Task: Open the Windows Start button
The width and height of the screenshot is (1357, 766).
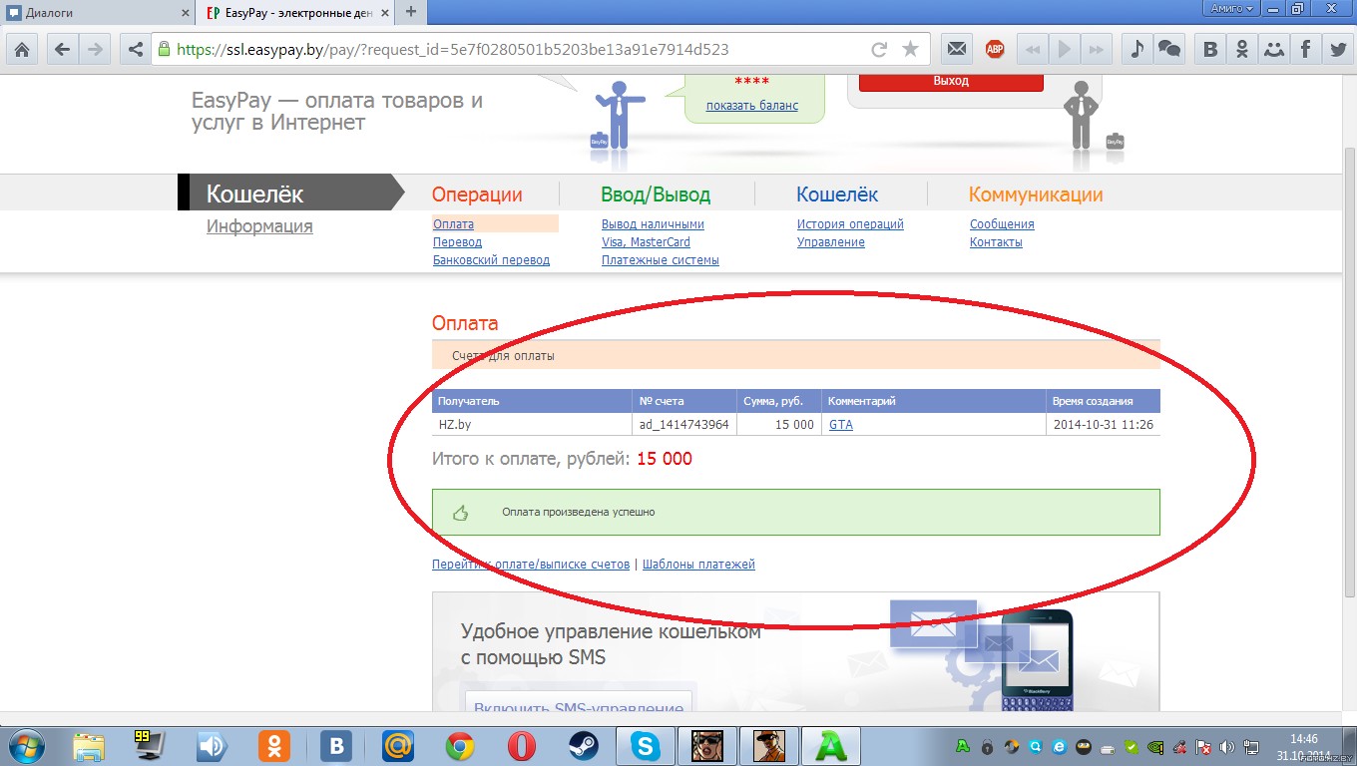Action: point(25,746)
